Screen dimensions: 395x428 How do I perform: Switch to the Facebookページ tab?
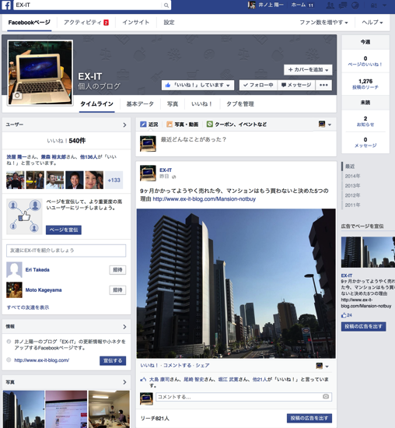click(x=30, y=23)
